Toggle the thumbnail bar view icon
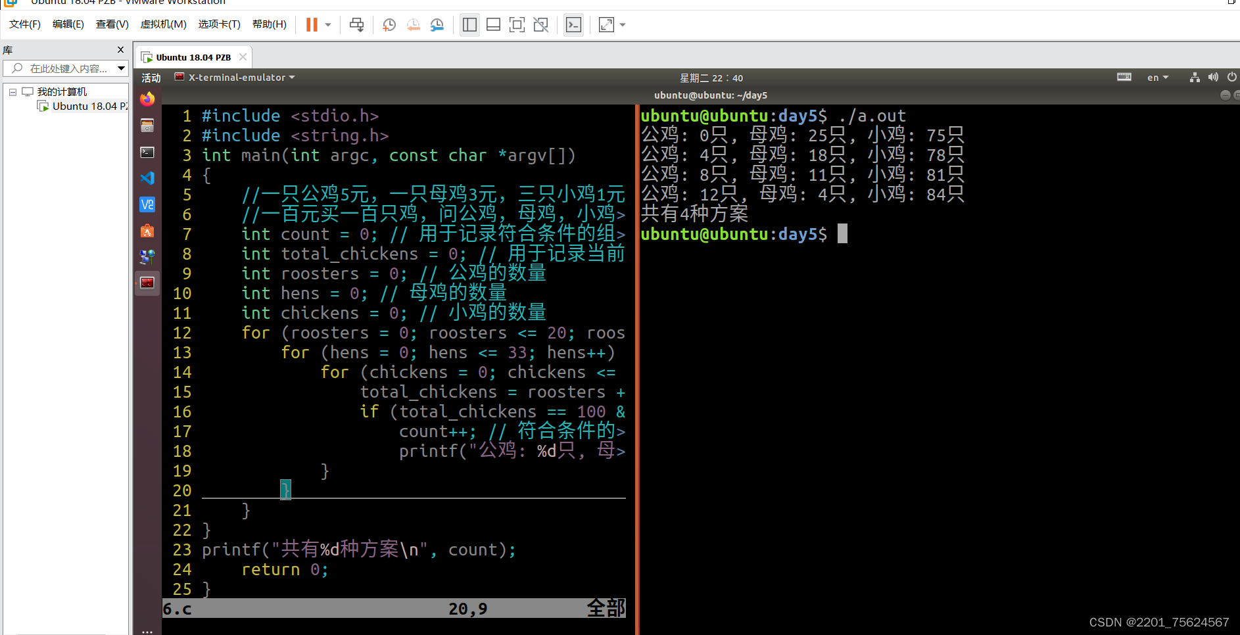Viewport: 1240px width, 635px height. [493, 25]
